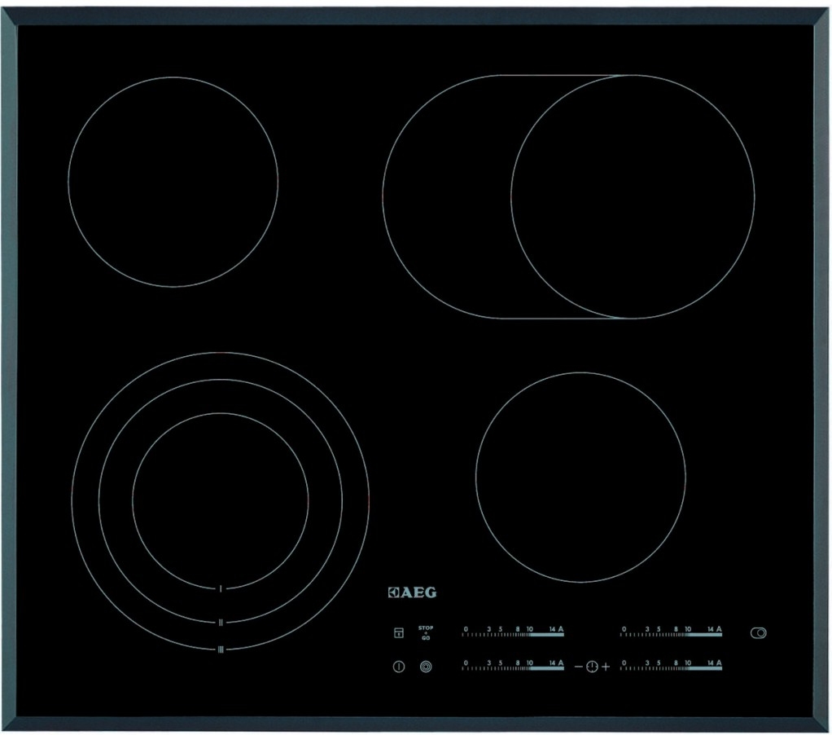Touch the single-ring rear left cooking zone
Image resolution: width=832 pixels, height=735 pixels.
[173, 182]
